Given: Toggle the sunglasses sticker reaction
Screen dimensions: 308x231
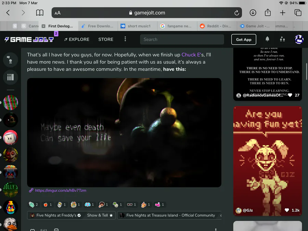Looking at the screenshot, I should (x=131, y=205).
